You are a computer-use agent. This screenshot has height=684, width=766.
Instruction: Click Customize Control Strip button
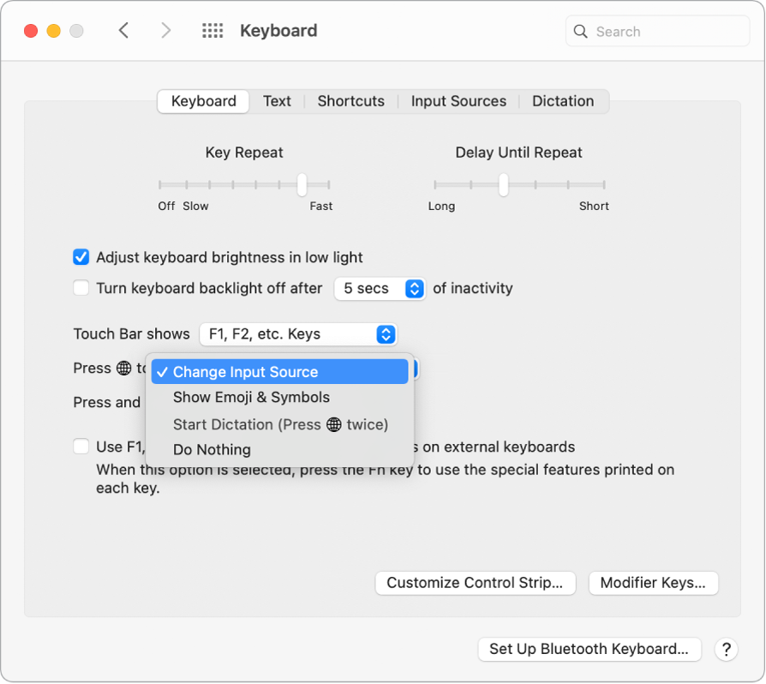pos(475,583)
